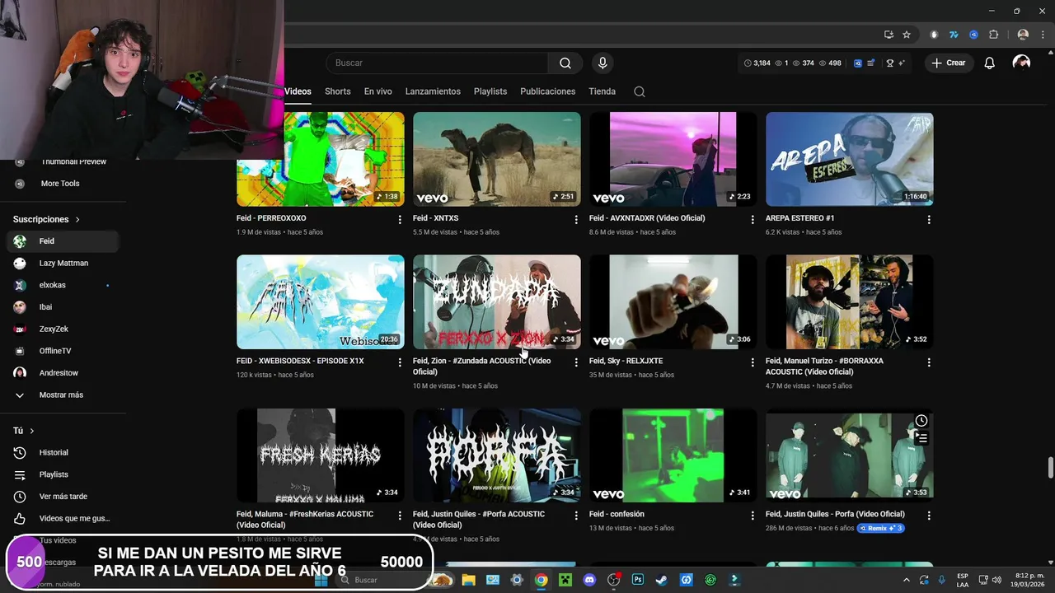This screenshot has height=593, width=1055.
Task: Open options for Feid, Sky - RELXJXTE
Action: (x=753, y=362)
